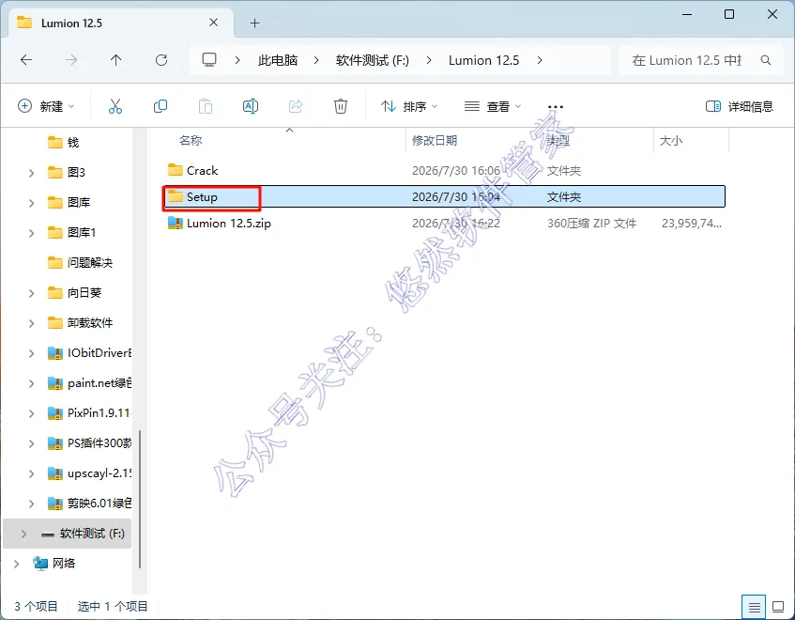Select Lumion 12.5 breadcrumb segment

(x=483, y=60)
